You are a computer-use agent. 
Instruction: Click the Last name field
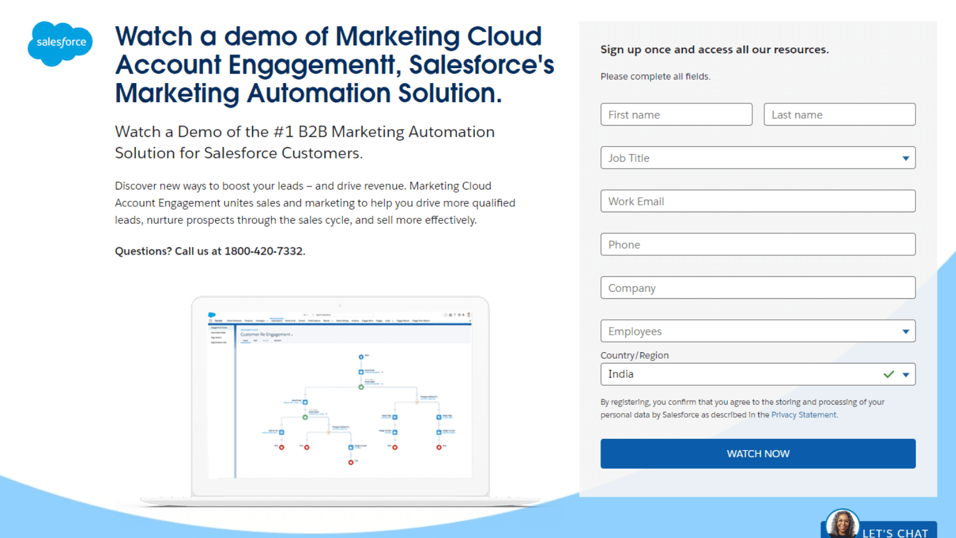click(839, 114)
